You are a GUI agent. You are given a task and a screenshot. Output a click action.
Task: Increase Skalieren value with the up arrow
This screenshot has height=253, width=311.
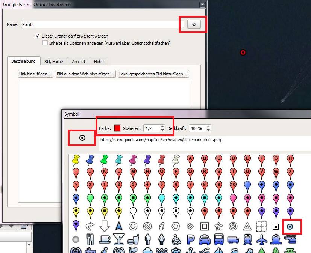(x=162, y=127)
